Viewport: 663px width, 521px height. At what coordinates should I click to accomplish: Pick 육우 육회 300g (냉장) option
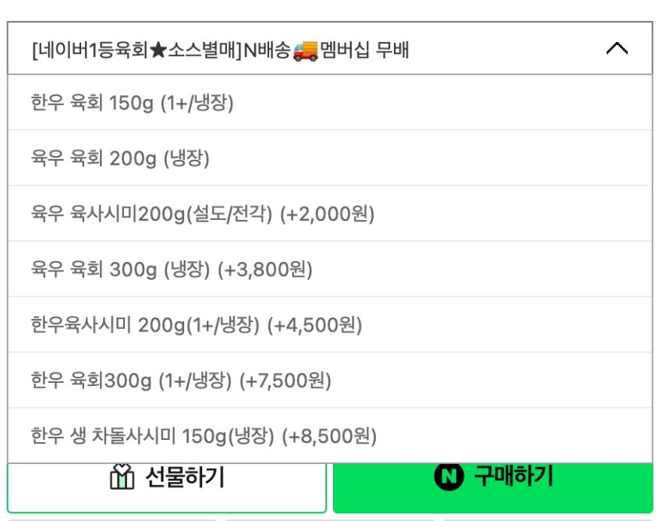[121, 270]
